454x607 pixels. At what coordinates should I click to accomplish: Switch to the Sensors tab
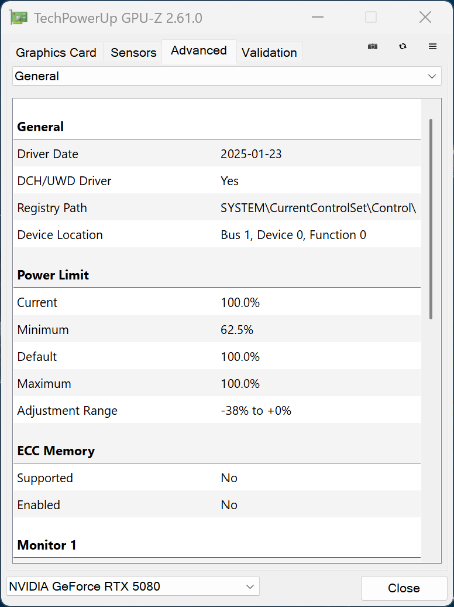(x=133, y=53)
